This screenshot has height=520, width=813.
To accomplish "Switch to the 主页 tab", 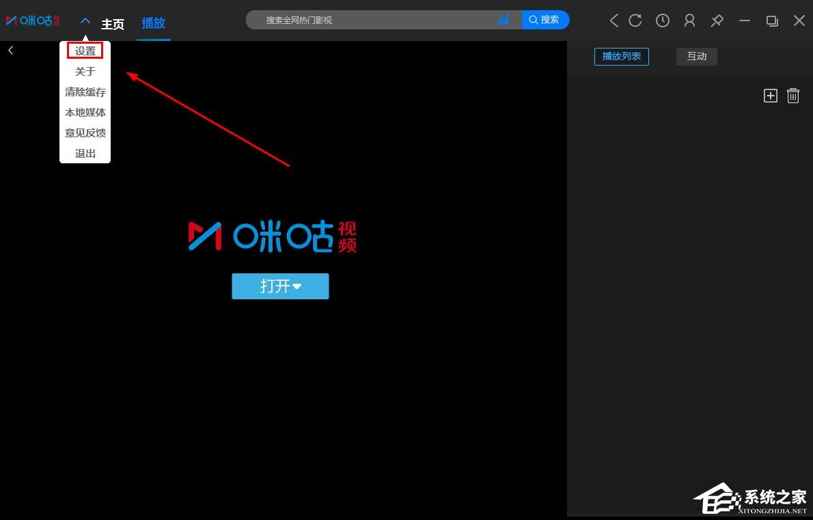I will coord(113,24).
